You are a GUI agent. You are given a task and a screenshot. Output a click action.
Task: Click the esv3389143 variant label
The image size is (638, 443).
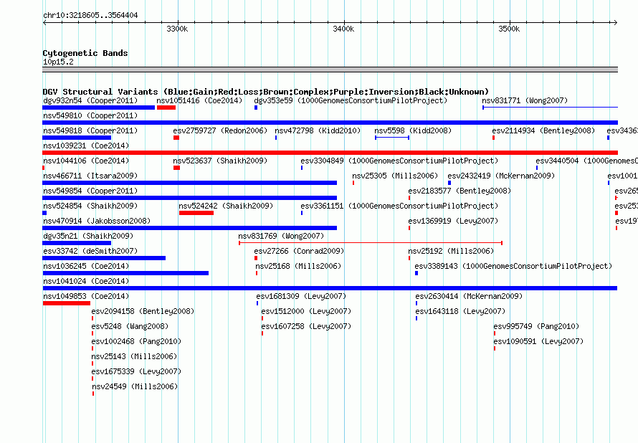[x=513, y=266]
